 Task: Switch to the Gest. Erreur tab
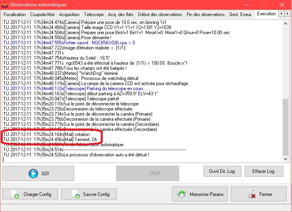tap(239, 14)
